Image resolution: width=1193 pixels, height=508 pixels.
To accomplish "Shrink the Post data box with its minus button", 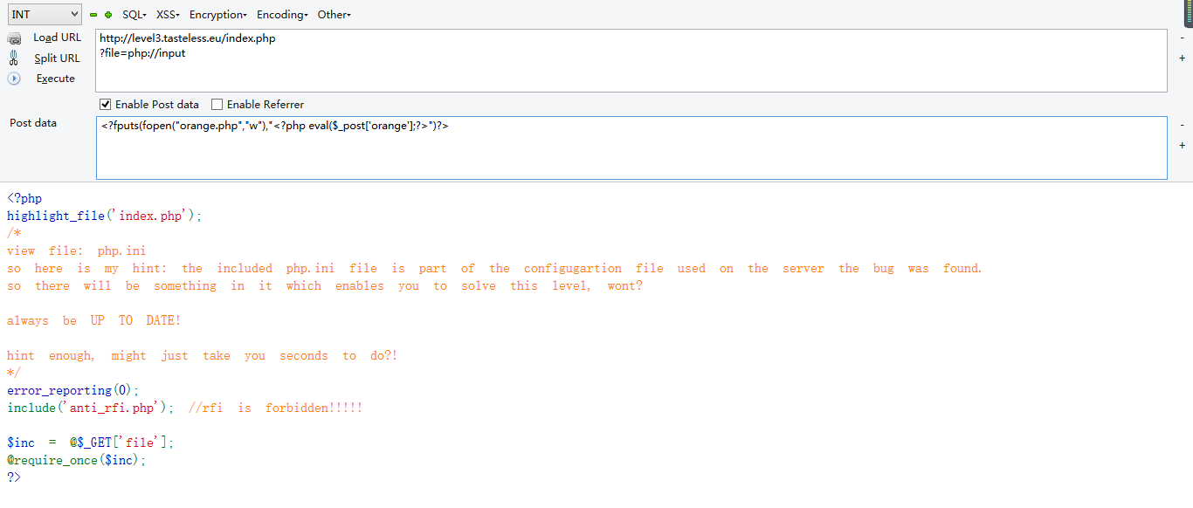I will (x=1182, y=125).
